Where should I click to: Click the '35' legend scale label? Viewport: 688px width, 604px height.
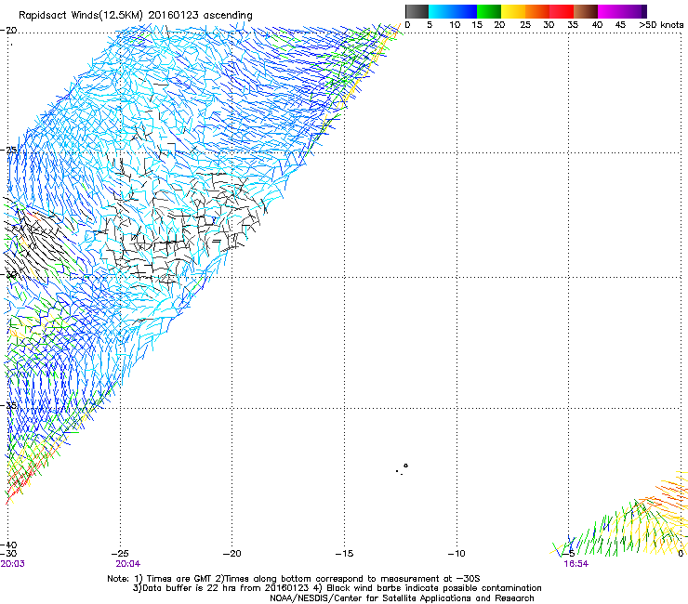[x=573, y=25]
